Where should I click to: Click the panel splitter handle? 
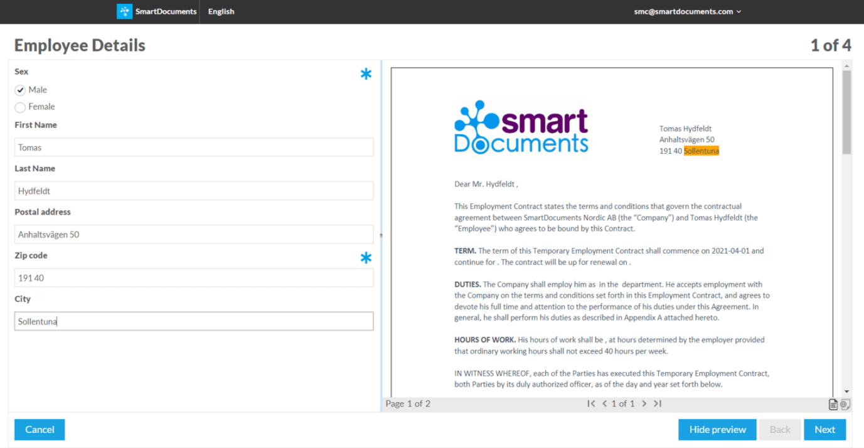point(381,236)
